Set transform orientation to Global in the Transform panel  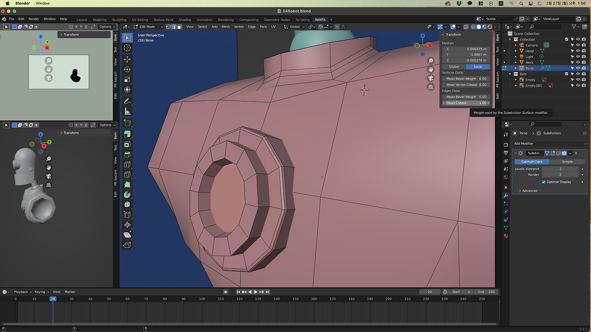pyautogui.click(x=454, y=66)
